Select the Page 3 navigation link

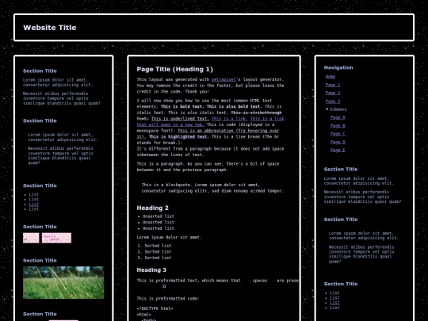[x=333, y=101]
